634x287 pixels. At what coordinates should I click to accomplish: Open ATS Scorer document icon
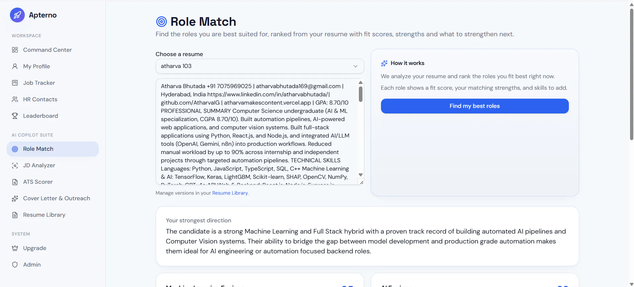15,182
